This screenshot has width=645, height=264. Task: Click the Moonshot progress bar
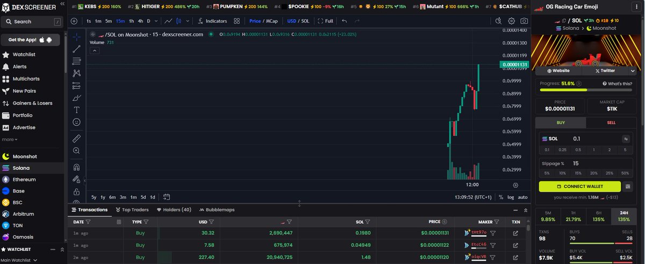[586, 90]
